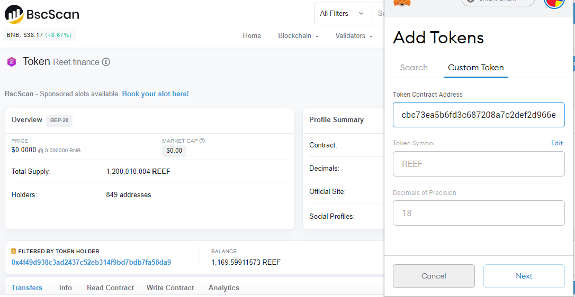Open the Info tab
This screenshot has height=297, width=575.
click(66, 288)
